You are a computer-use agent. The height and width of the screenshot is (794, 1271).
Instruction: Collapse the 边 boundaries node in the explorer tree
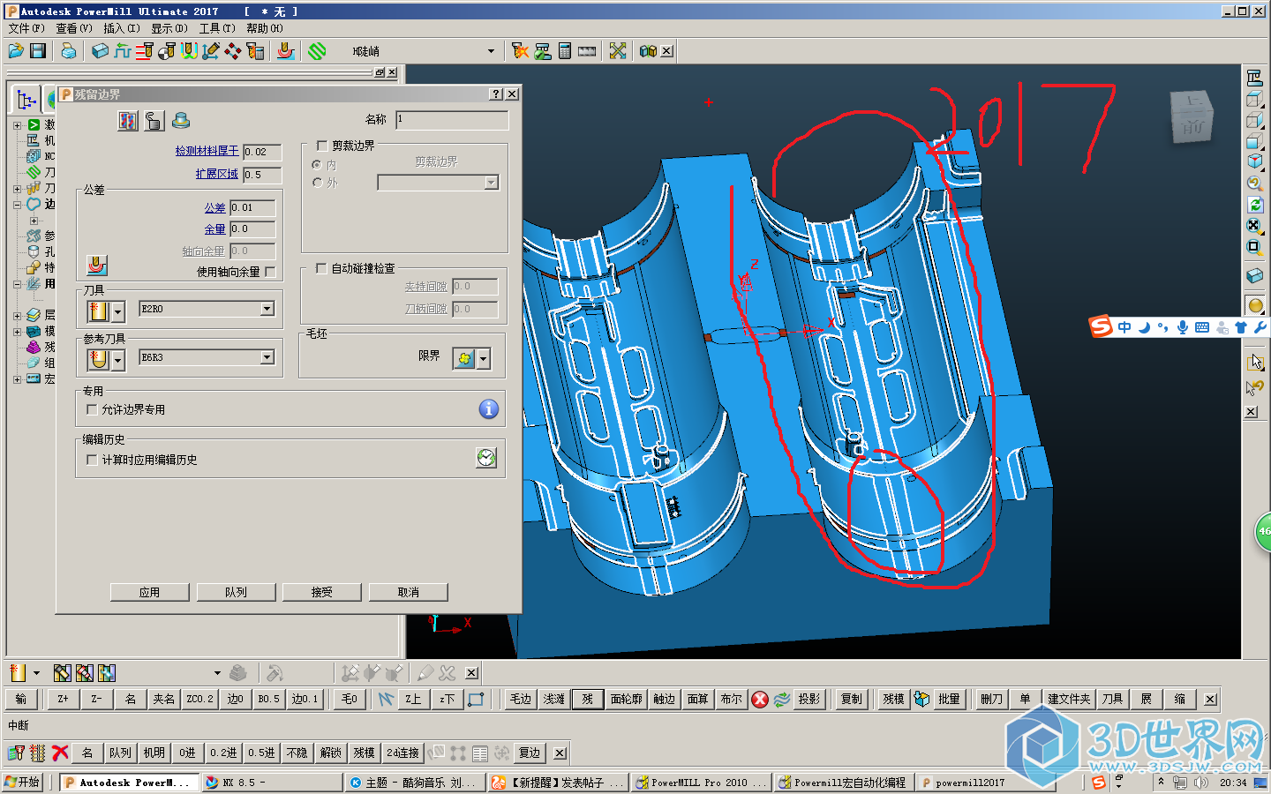click(17, 205)
